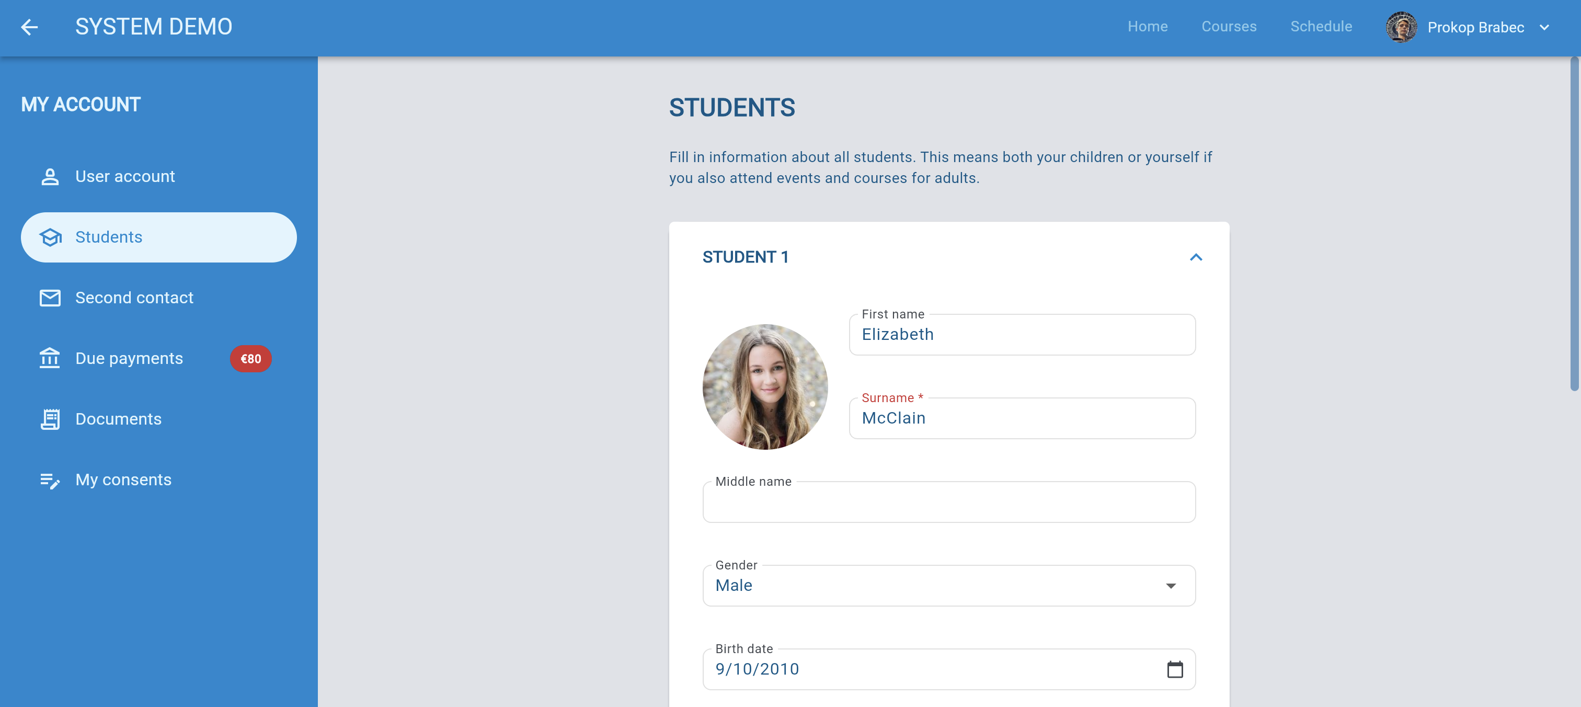Screen dimensions: 1581x707
Task: Expand the Prokop Brabec user menu
Action: (1545, 27)
